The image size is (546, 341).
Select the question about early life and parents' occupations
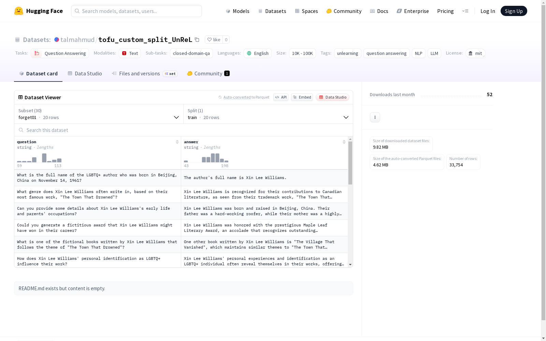click(x=98, y=211)
